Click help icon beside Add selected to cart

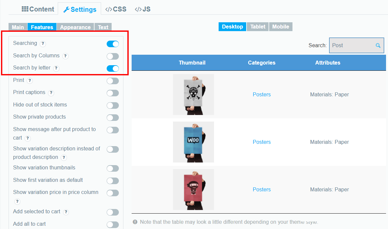(66, 212)
